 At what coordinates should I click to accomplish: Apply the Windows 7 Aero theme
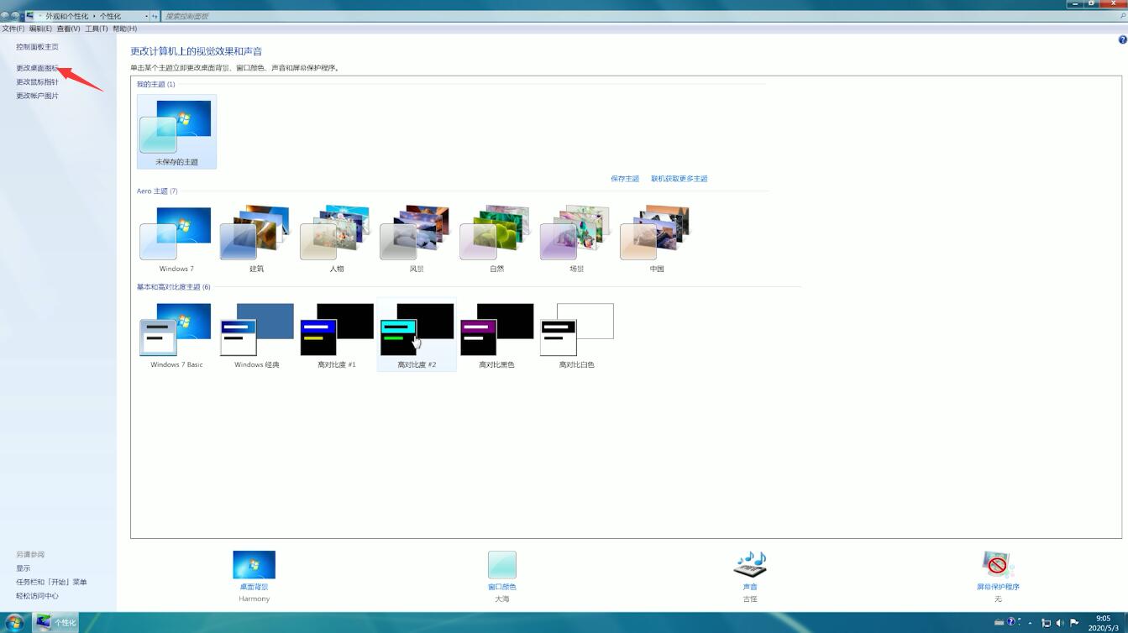point(176,238)
